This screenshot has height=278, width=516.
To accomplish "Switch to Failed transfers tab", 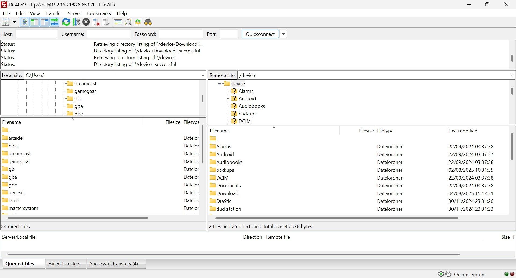I will 64,264.
